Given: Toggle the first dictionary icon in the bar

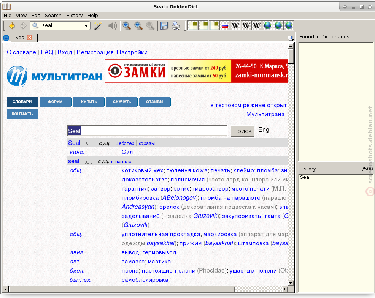Looking at the screenshot, I should pos(193,25).
